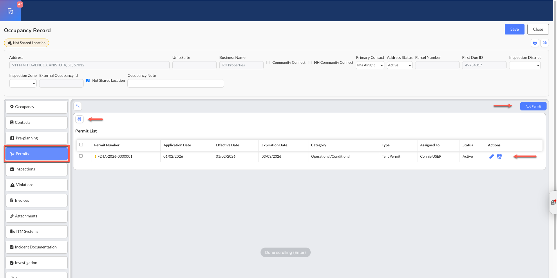Open the map view icon
Viewport: 557px width, 278px height.
click(545, 43)
